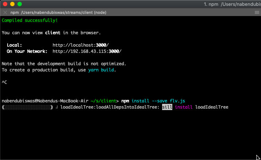
Task: Click 'flv.js' package name in command
Action: (x=177, y=101)
